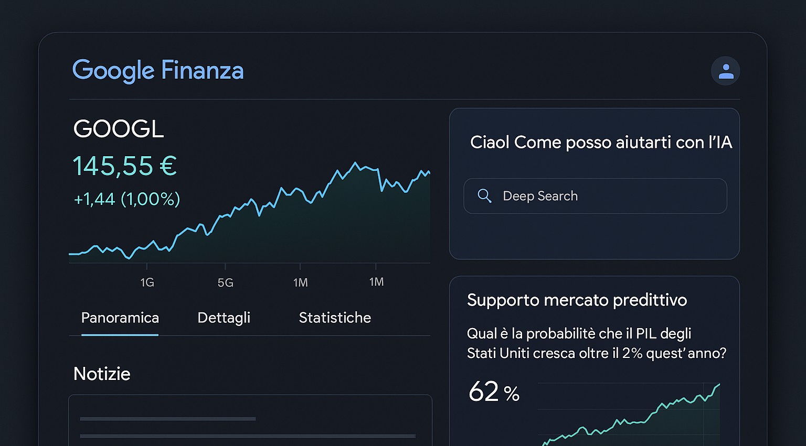Switch to the Panoramica tab
This screenshot has height=446, width=806.
coord(120,318)
